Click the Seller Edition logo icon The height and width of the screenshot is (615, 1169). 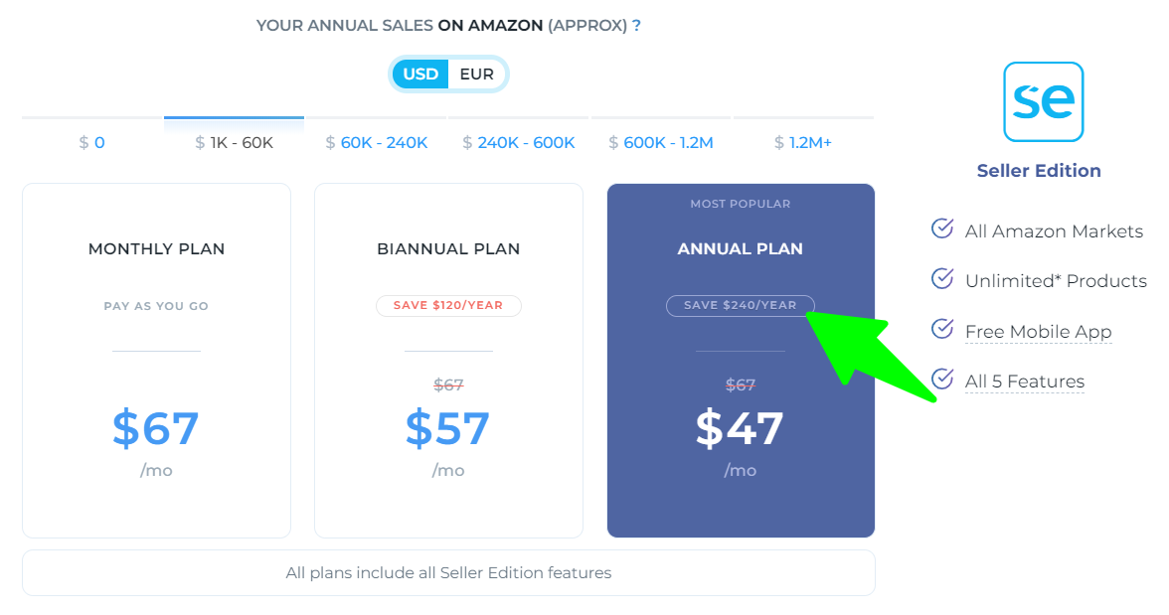1043,101
